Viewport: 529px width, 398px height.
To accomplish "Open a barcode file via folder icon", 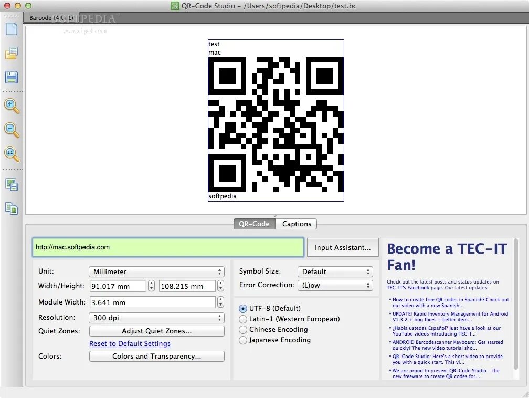I will (x=12, y=53).
